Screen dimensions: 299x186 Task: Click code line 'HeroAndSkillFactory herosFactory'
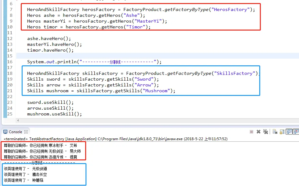click(141, 9)
